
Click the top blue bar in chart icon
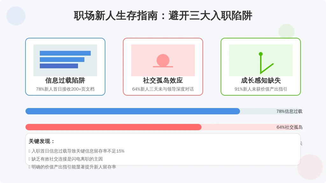click(65, 53)
